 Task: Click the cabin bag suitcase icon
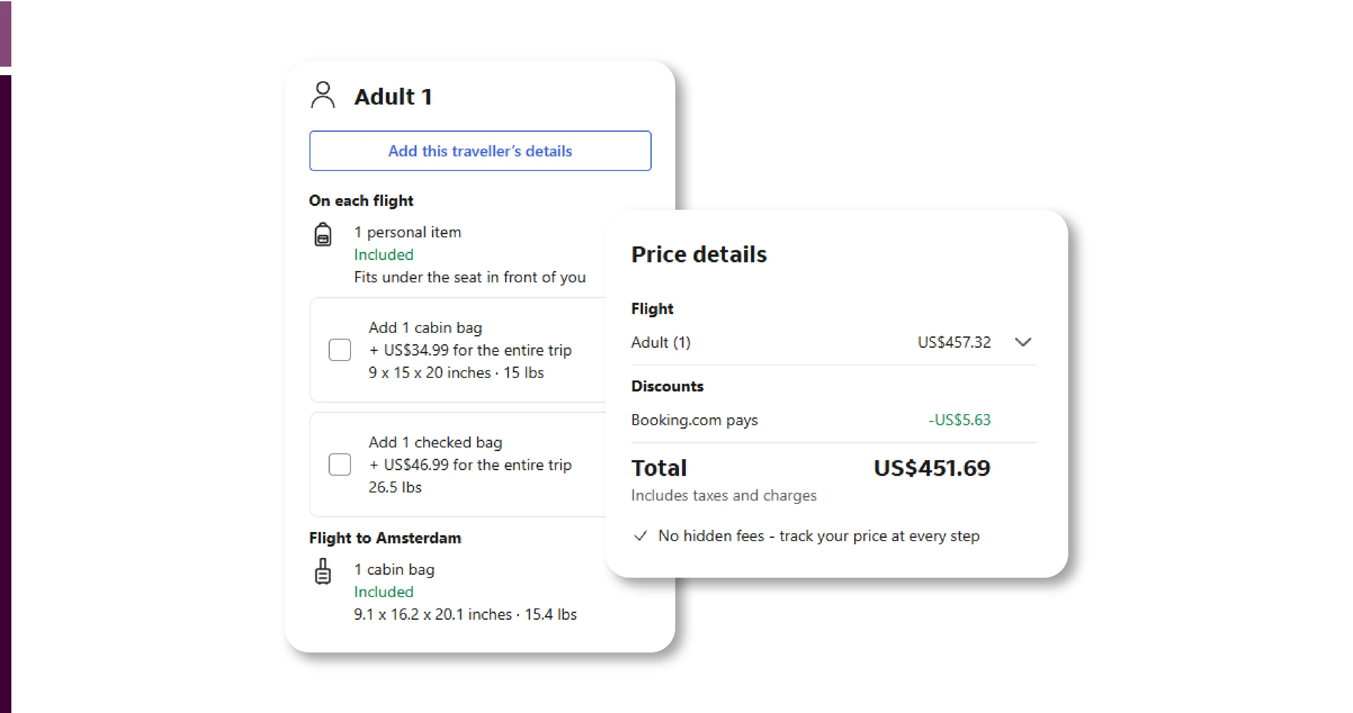point(322,572)
